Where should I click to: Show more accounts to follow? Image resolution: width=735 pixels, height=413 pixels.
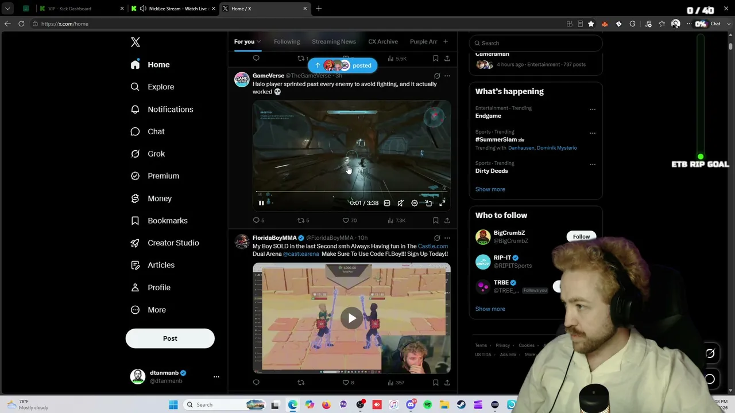[490, 309]
